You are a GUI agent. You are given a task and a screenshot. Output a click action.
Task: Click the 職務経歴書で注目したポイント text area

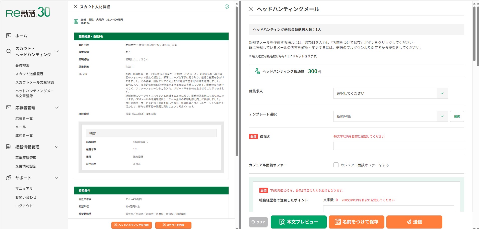(x=388, y=208)
